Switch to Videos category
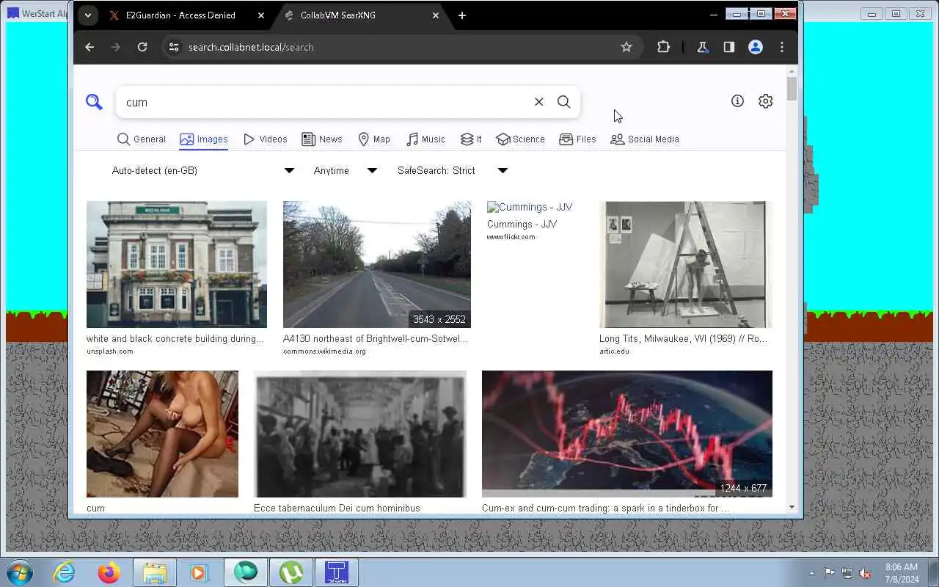Image resolution: width=939 pixels, height=587 pixels. pyautogui.click(x=266, y=139)
